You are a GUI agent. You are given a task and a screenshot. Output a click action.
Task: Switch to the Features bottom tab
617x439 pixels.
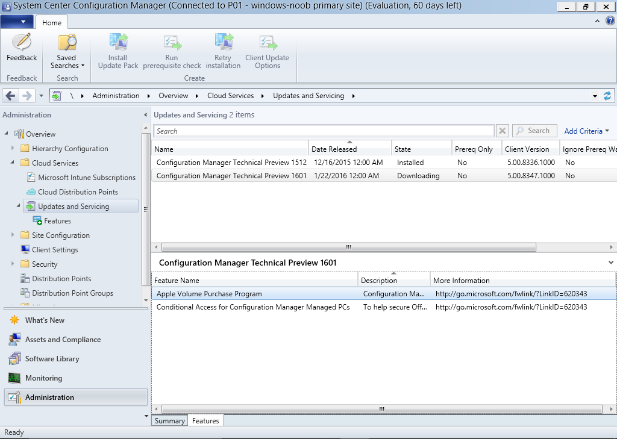[x=205, y=420]
